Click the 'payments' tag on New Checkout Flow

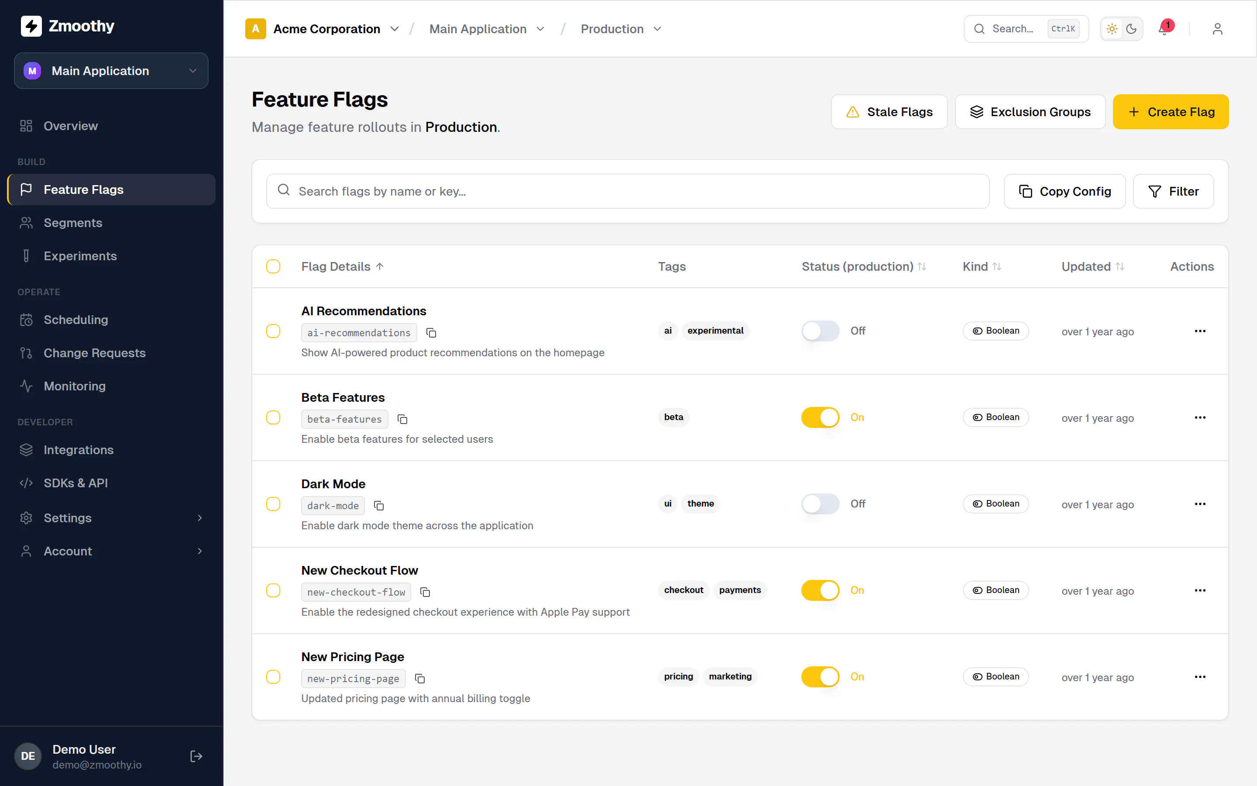point(740,590)
